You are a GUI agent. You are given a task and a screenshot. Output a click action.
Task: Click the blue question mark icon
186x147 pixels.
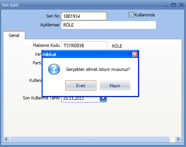54,69
